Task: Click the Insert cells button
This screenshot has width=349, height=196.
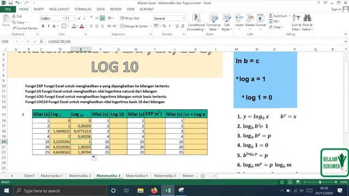Action: (239, 23)
